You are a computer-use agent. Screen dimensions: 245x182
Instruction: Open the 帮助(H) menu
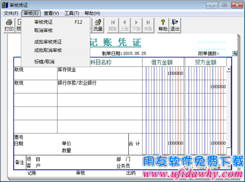[x=92, y=13]
